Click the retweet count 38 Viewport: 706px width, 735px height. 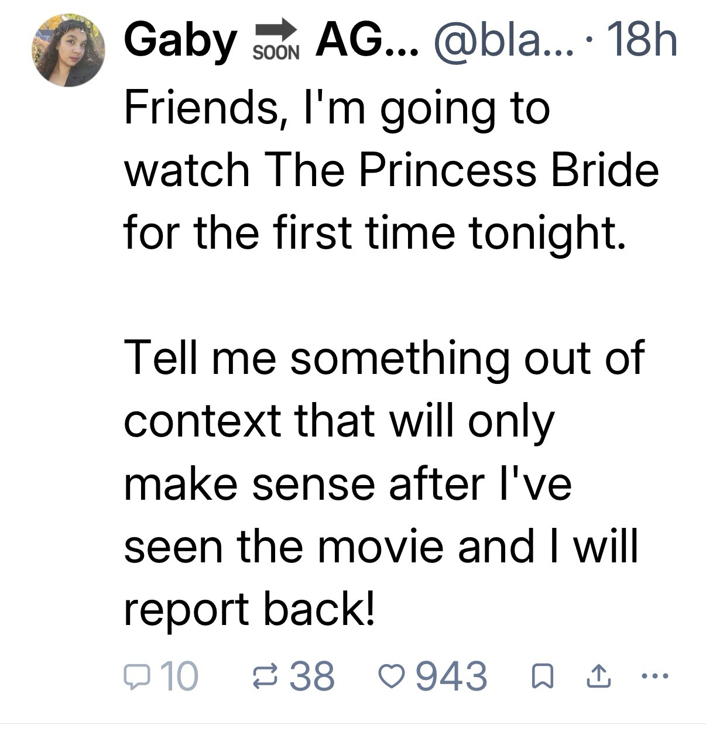click(313, 676)
